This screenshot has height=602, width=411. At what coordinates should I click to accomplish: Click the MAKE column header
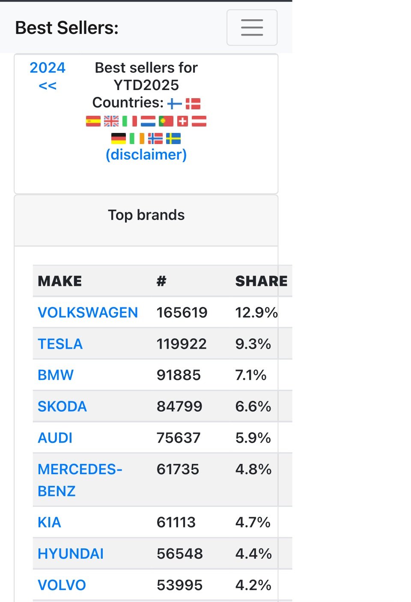[60, 281]
